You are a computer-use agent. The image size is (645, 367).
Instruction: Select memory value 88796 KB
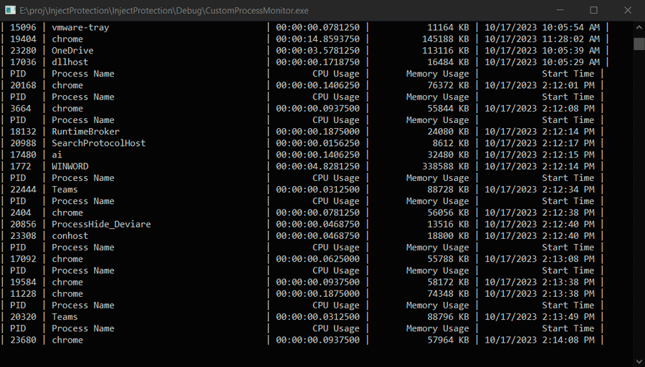(x=449, y=317)
